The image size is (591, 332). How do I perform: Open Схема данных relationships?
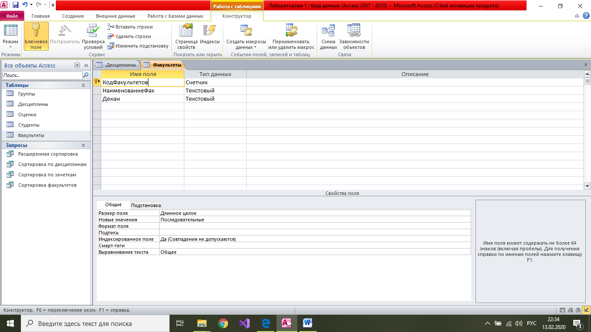(328, 36)
